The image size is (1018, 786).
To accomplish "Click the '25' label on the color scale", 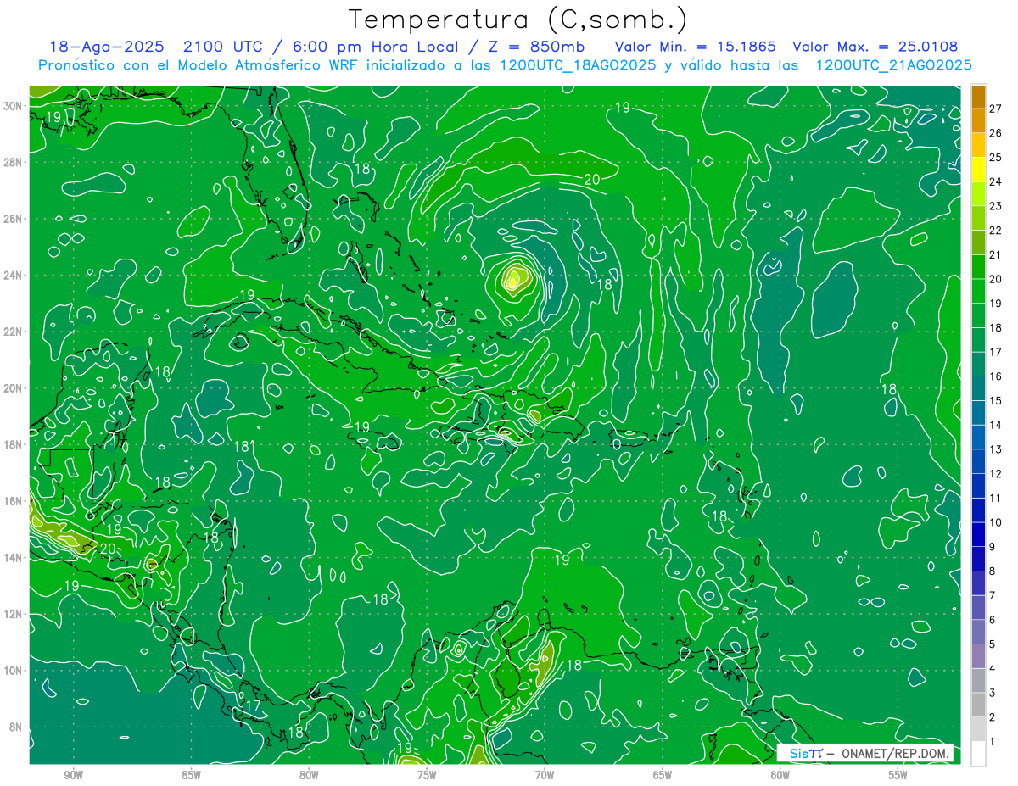I will [x=995, y=157].
